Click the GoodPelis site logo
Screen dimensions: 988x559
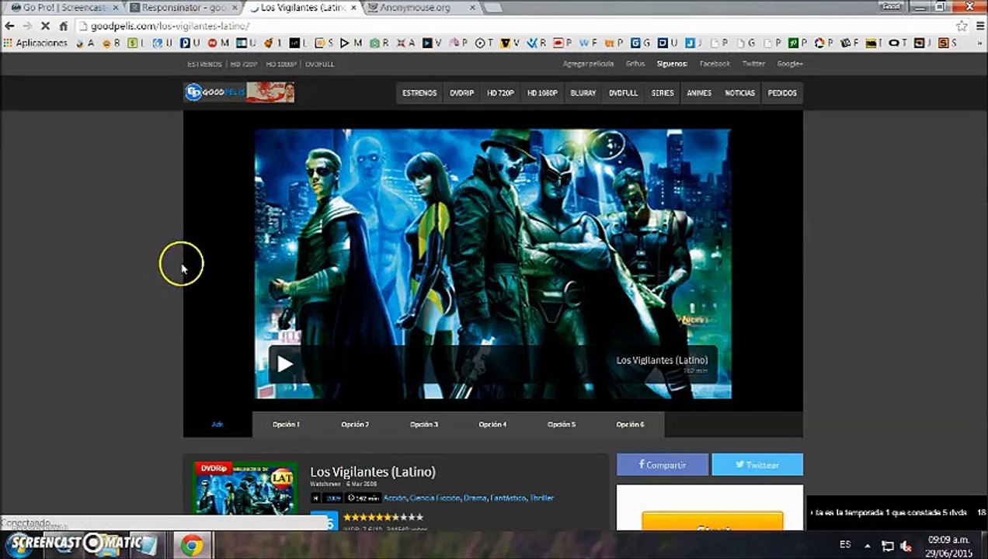click(238, 92)
